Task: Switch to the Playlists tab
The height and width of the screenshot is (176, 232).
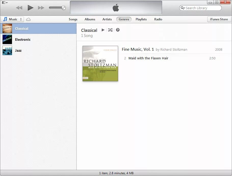Action: [141, 19]
